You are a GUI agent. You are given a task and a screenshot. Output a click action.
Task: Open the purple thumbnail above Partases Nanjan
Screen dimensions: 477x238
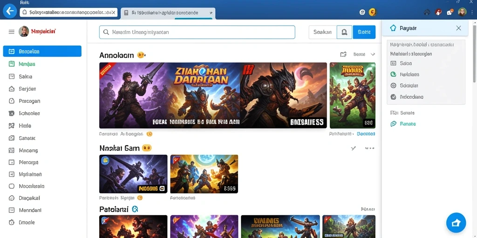point(133,174)
